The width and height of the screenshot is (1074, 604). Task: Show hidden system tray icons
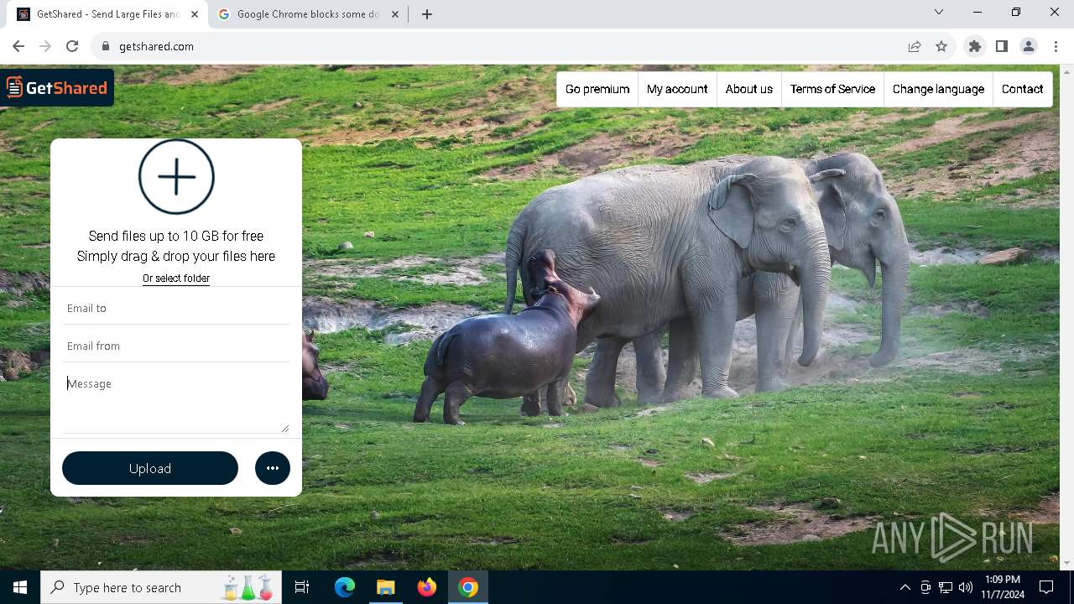(x=905, y=587)
